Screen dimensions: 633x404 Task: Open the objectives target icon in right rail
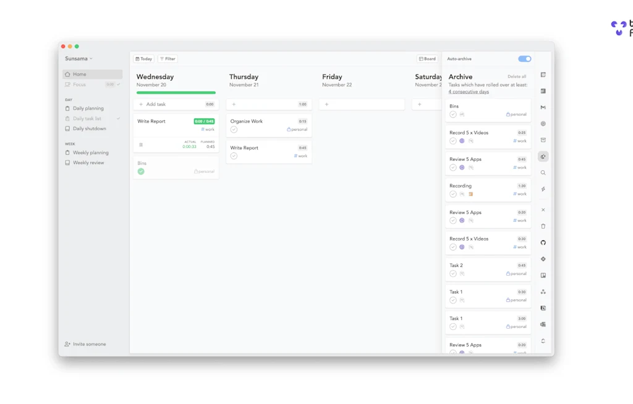tap(543, 123)
